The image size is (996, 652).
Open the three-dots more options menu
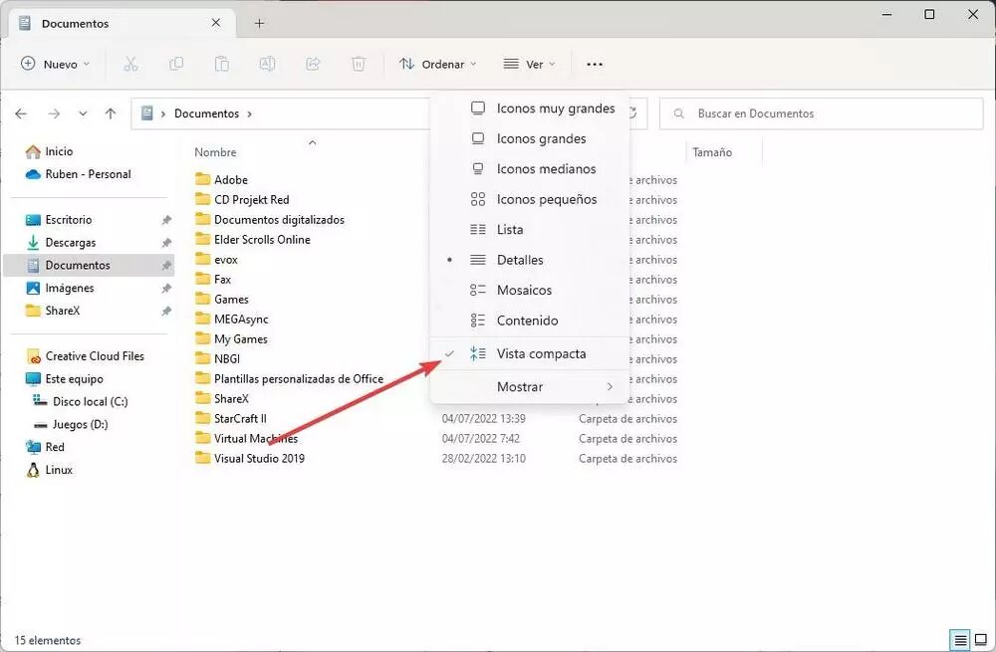click(x=595, y=64)
